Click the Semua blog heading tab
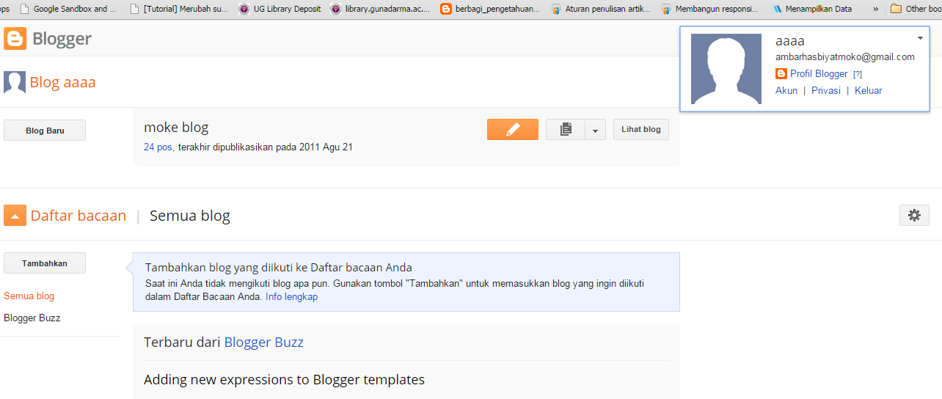The image size is (942, 399). 190,216
